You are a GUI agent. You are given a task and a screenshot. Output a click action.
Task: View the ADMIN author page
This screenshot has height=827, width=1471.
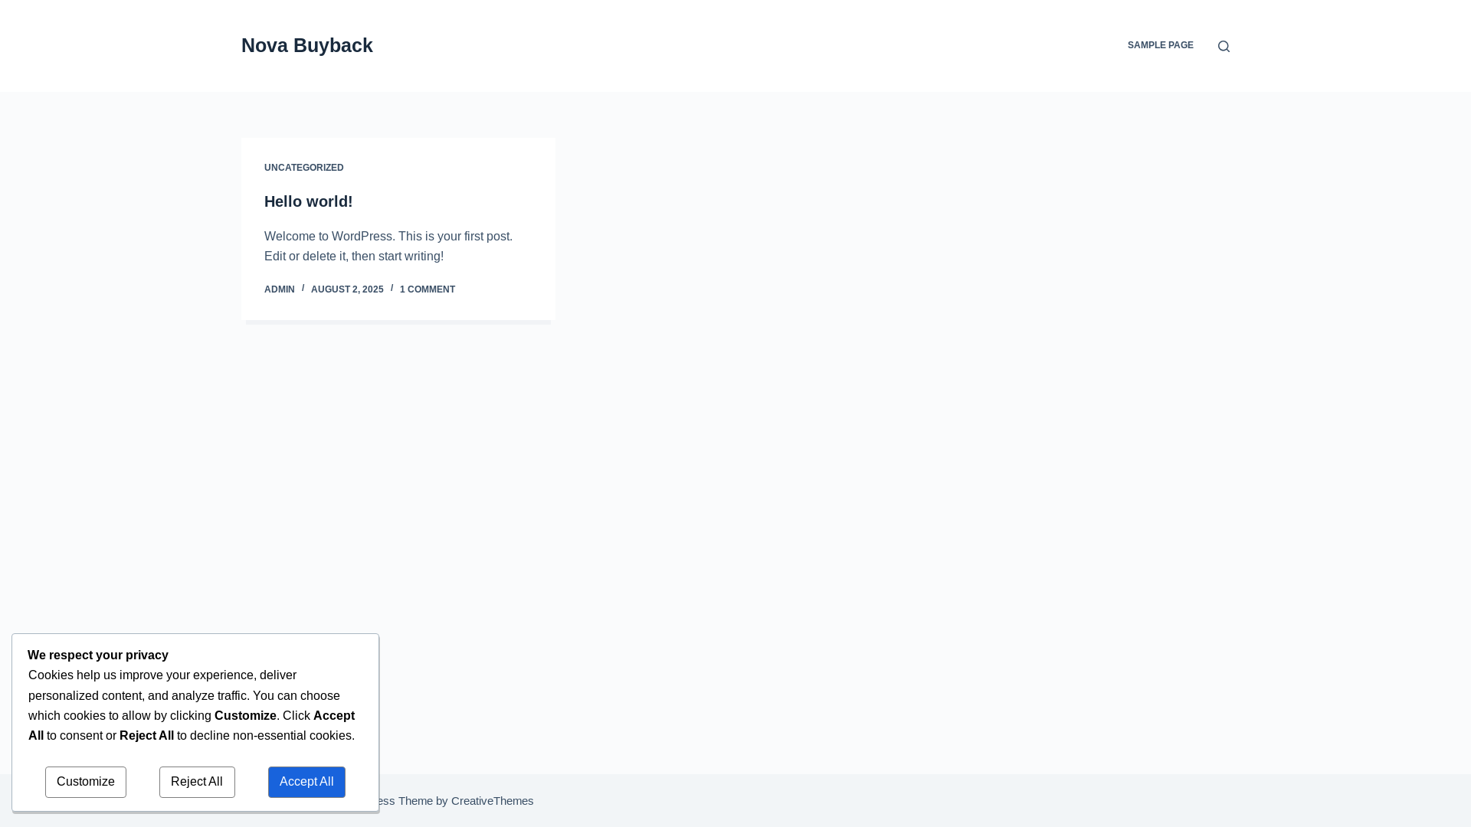coord(279,289)
